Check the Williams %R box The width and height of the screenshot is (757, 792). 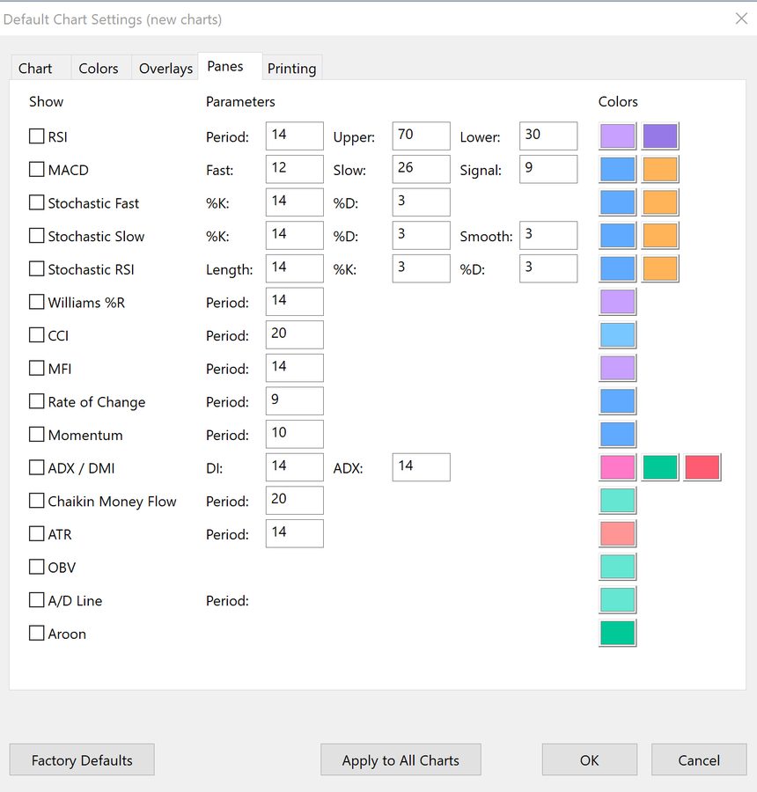36,302
